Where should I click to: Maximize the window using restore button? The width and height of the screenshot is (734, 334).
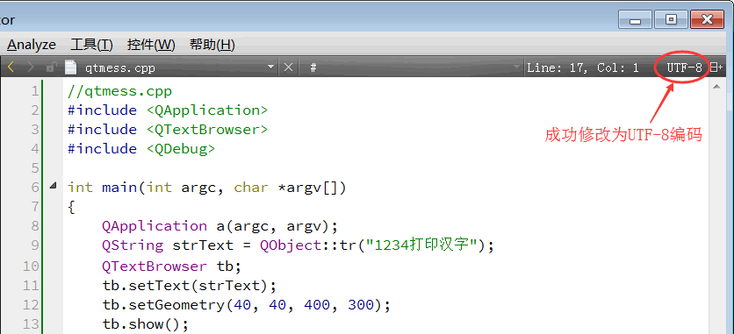click(672, 19)
